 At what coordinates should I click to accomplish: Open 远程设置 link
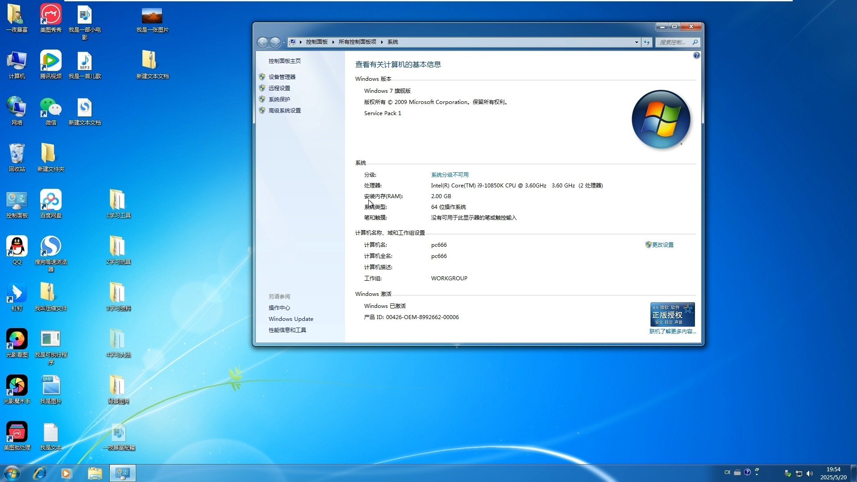click(x=279, y=88)
